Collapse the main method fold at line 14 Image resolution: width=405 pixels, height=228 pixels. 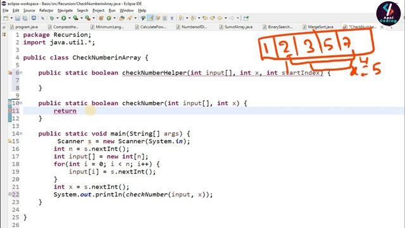point(21,134)
